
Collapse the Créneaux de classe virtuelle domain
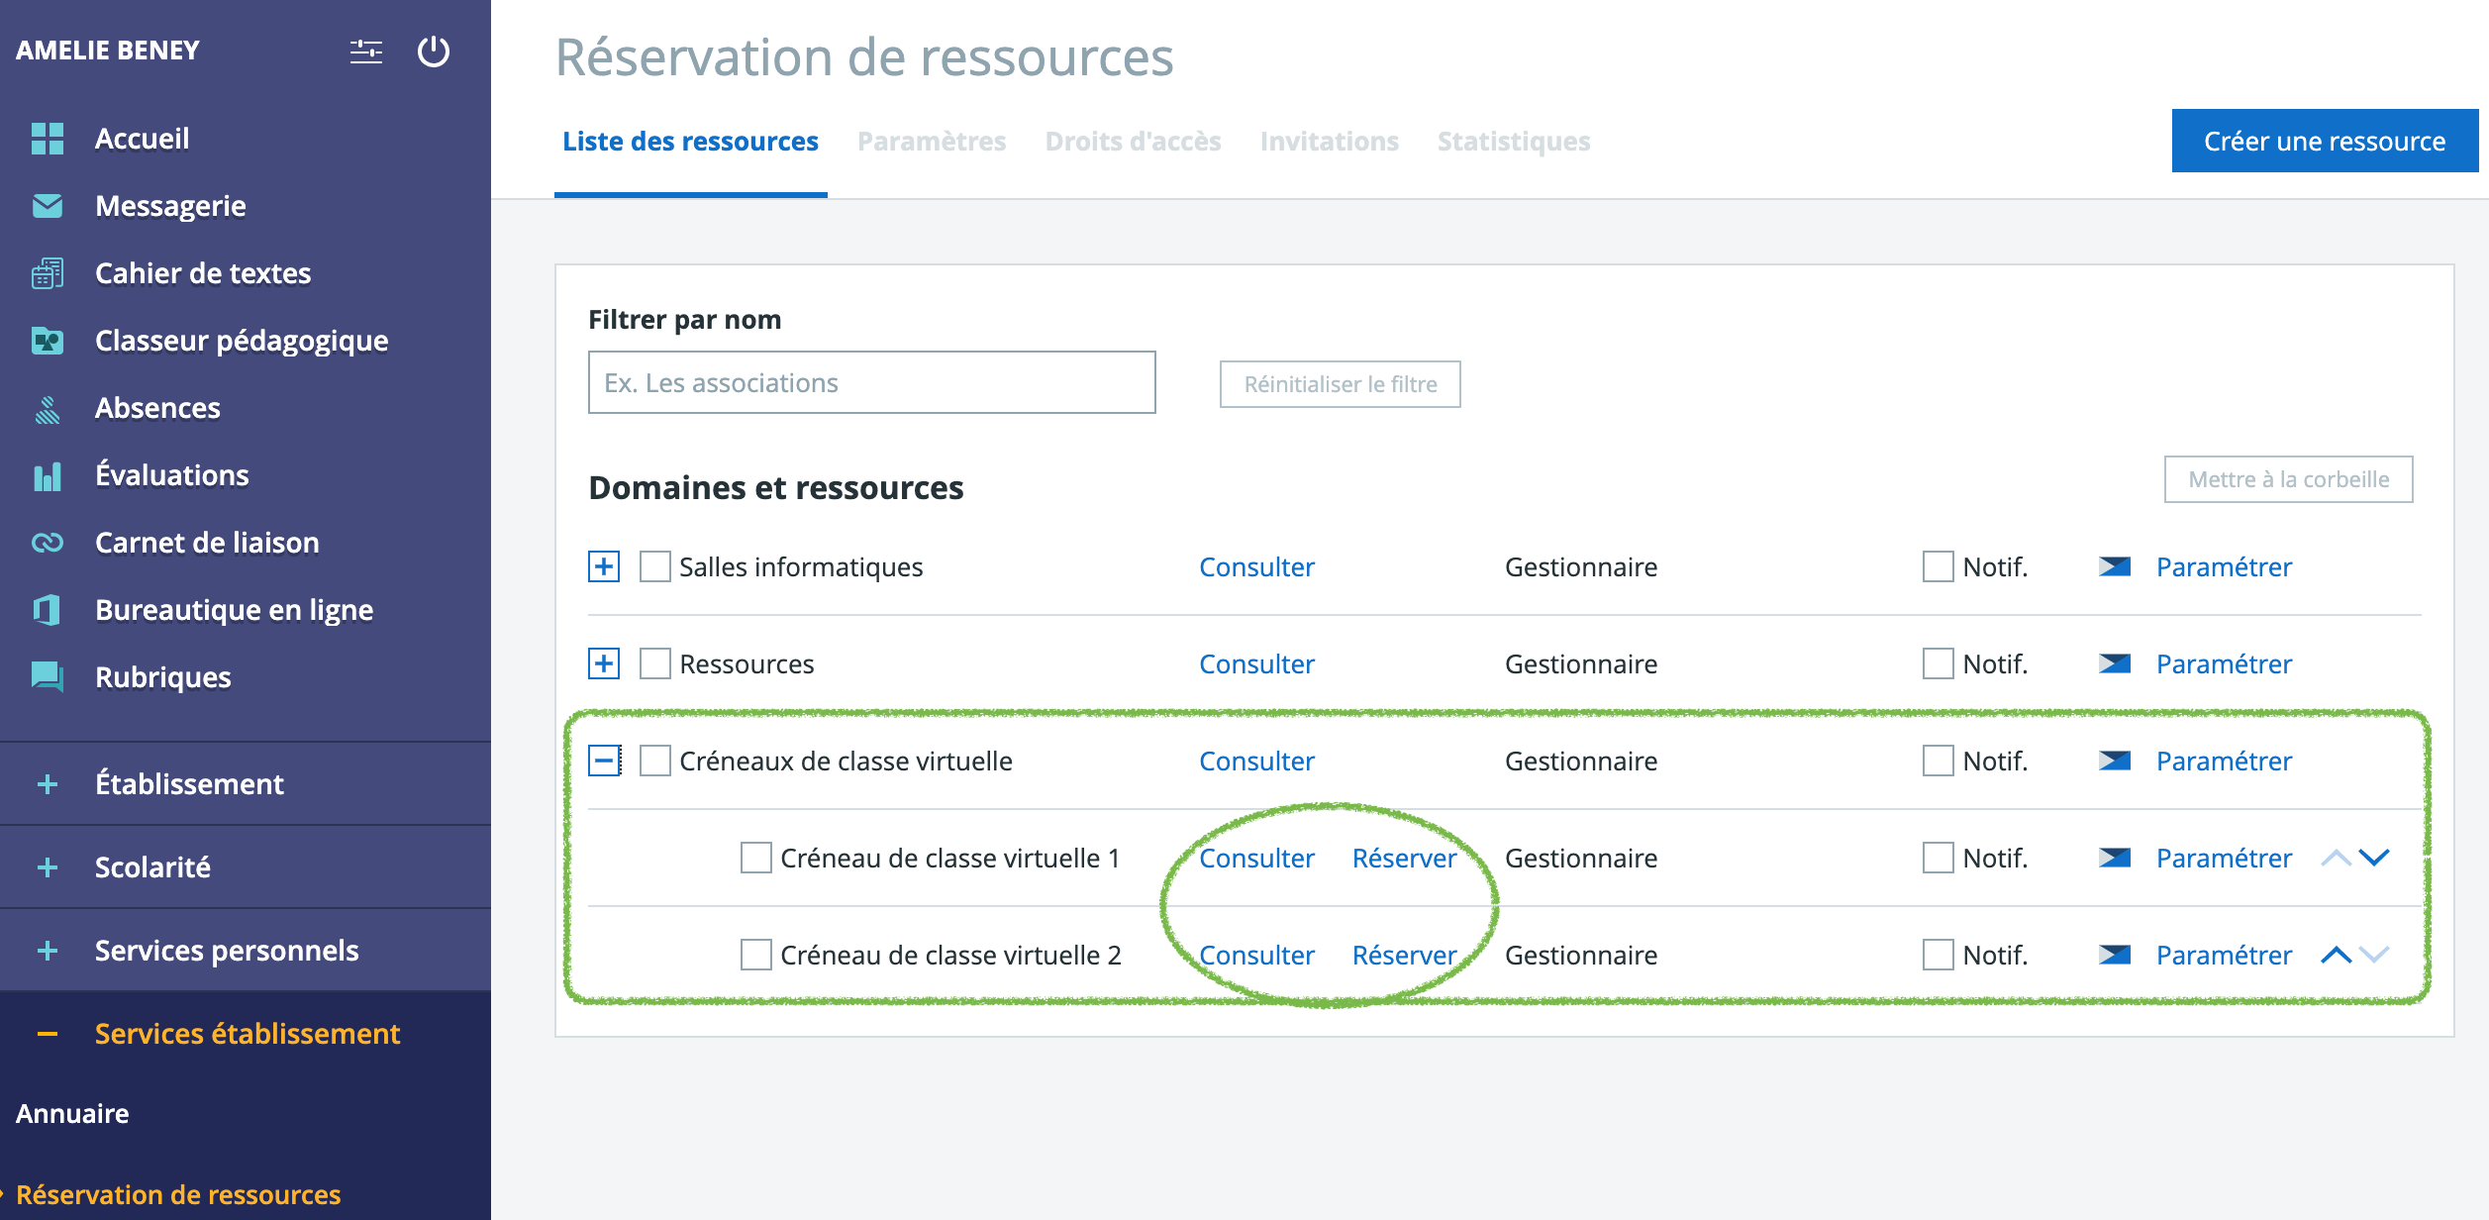pyautogui.click(x=604, y=762)
